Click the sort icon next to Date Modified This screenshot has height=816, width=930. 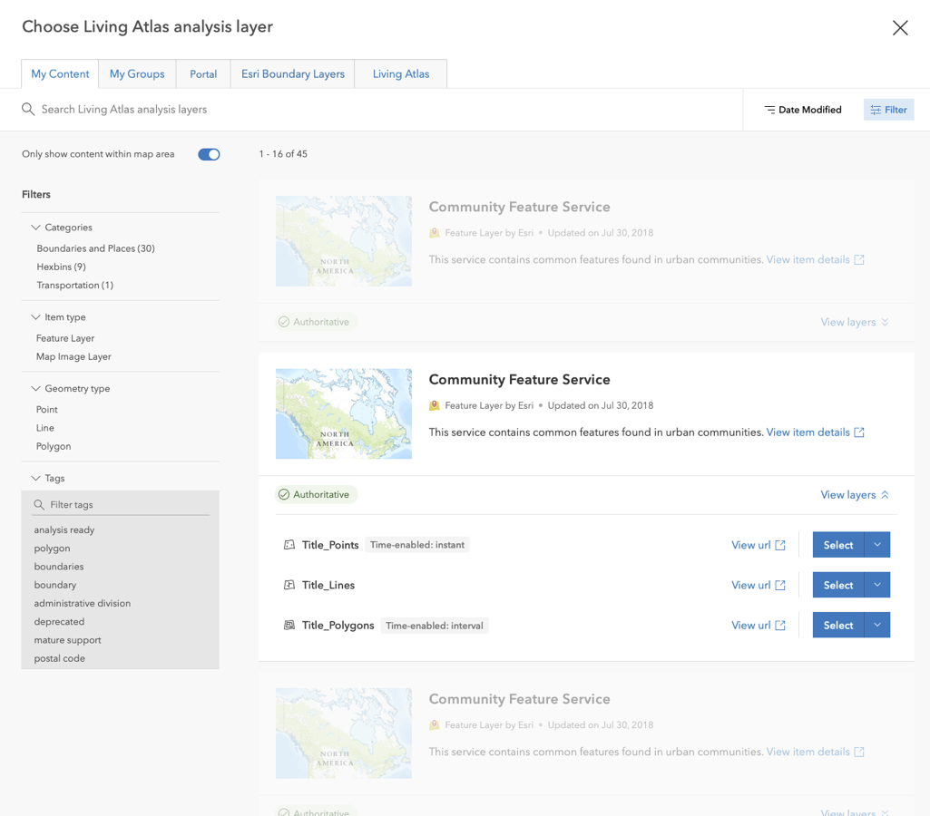pyautogui.click(x=769, y=110)
